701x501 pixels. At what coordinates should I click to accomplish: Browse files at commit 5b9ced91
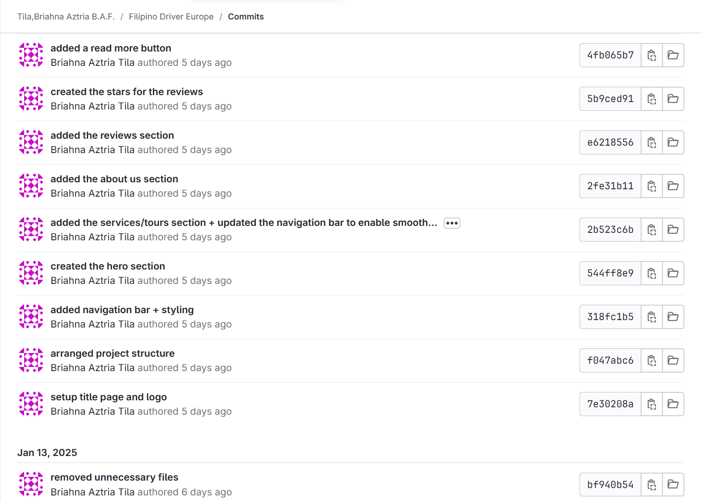[673, 99]
